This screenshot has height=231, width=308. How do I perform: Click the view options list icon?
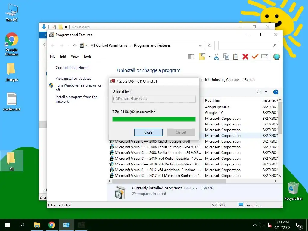(259, 92)
